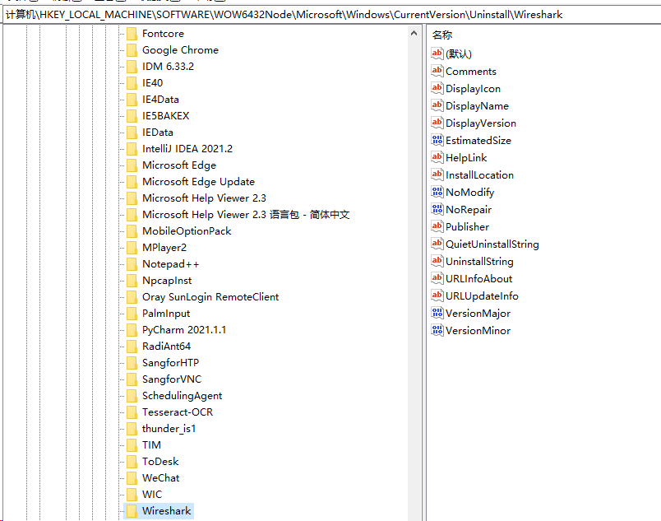661x521 pixels.
Task: Select the DisplayIcon value entry
Action: (x=473, y=89)
